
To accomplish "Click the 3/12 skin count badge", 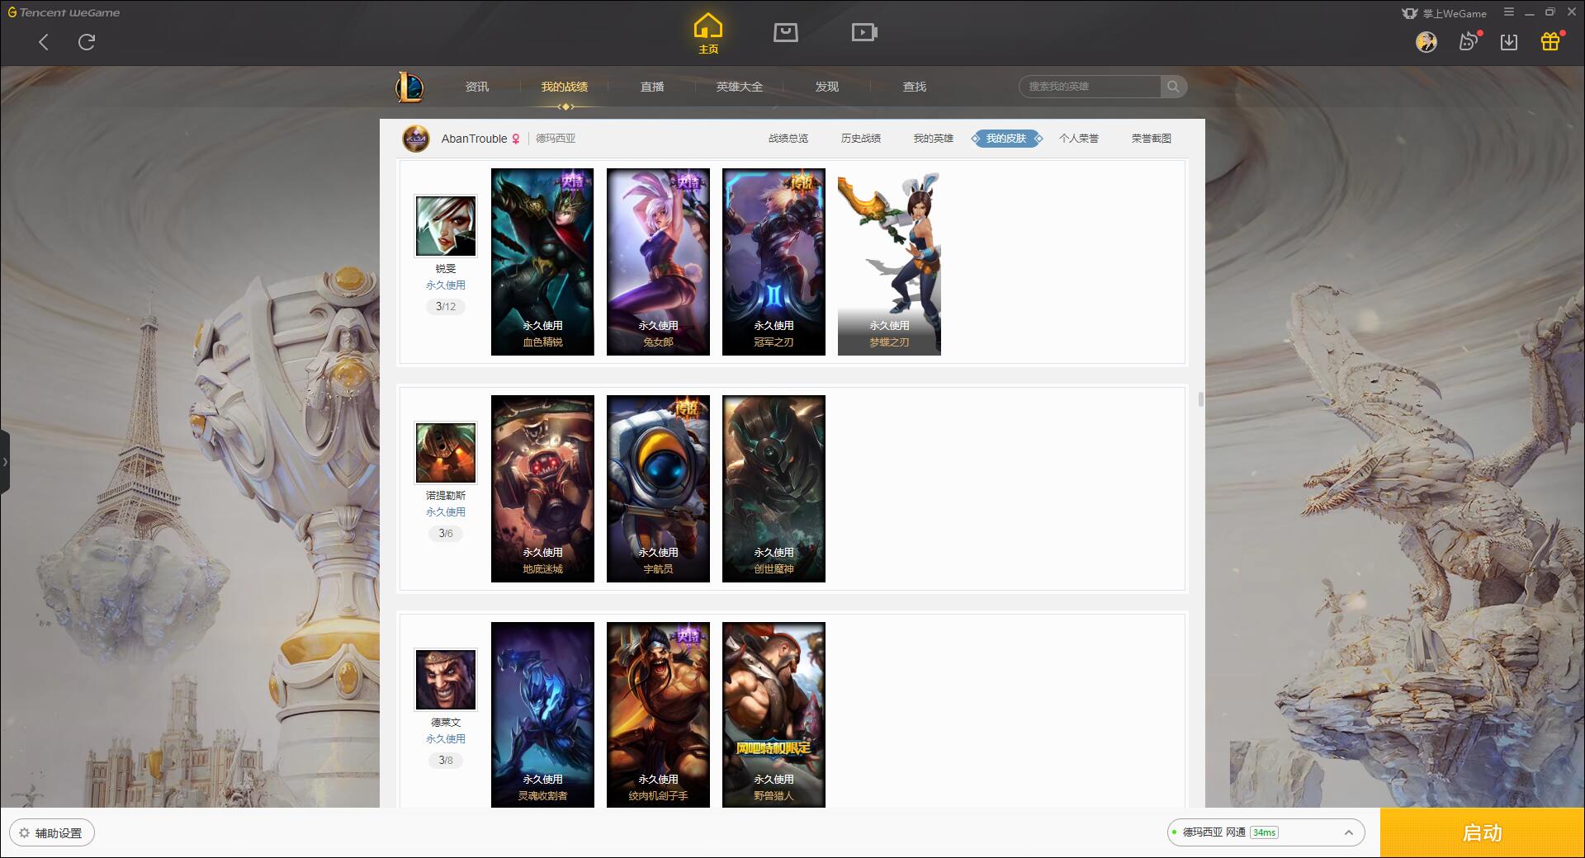I will tap(446, 307).
